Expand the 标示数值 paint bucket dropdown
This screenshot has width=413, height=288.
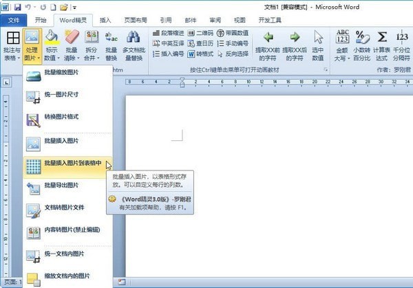(x=52, y=46)
